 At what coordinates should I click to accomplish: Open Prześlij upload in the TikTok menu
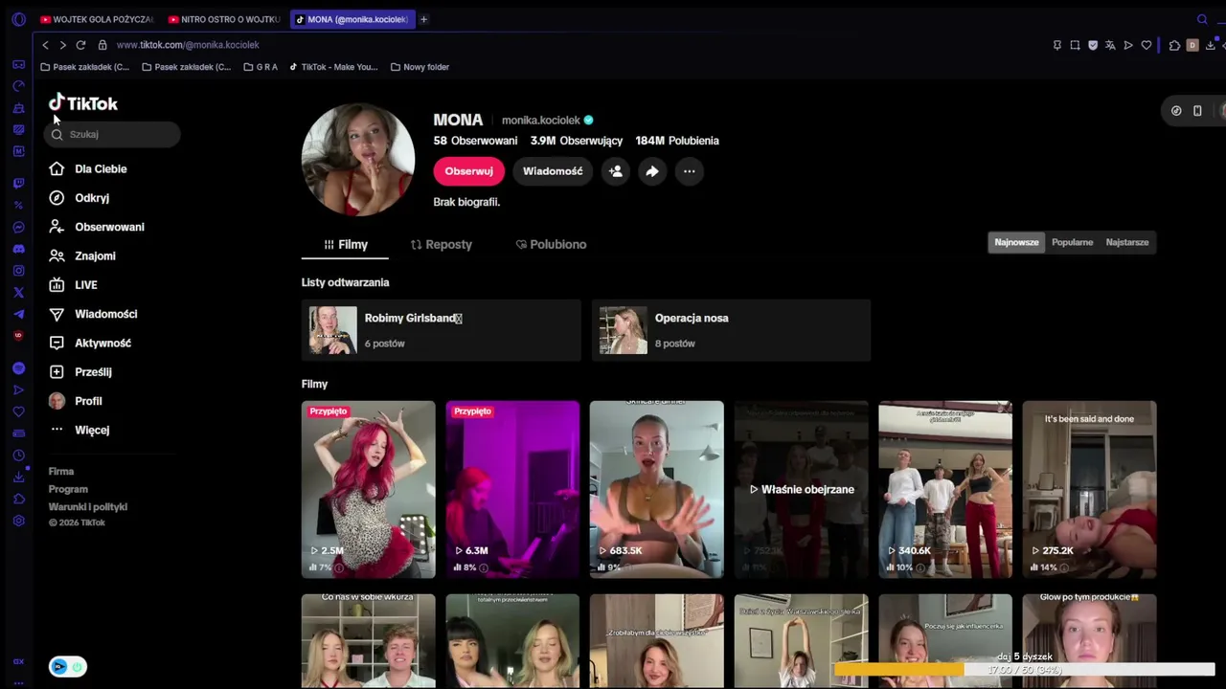[x=81, y=372]
